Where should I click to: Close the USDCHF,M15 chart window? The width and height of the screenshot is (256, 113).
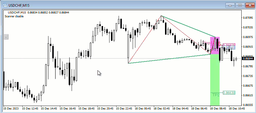(250, 5)
